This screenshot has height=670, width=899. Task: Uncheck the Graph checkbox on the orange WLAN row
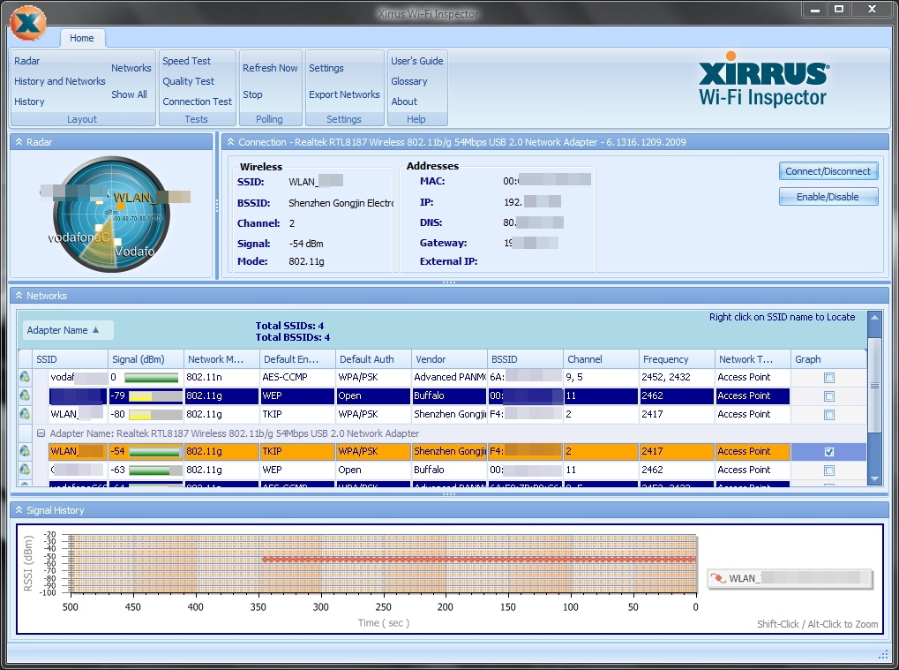[828, 451]
